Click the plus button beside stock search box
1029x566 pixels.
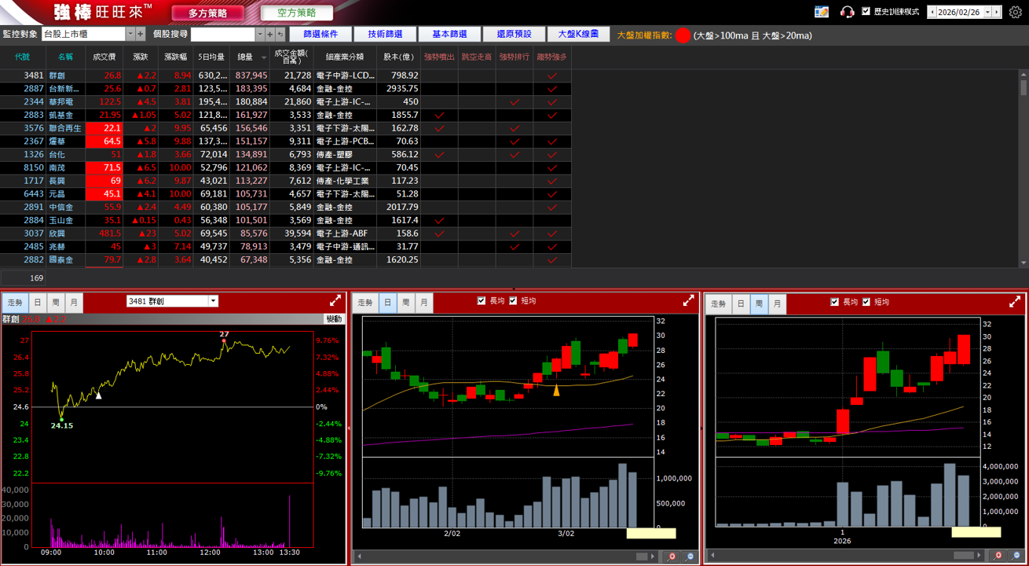(x=270, y=35)
